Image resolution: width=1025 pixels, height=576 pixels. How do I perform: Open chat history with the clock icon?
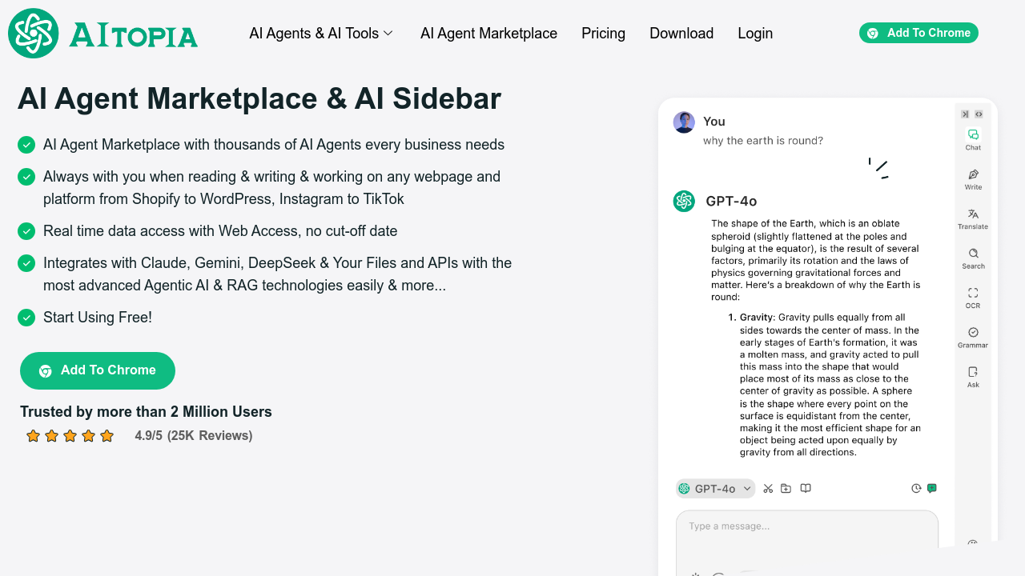click(916, 488)
